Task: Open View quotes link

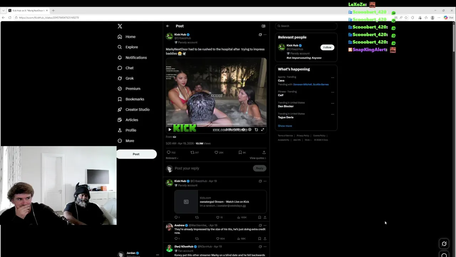Action: (x=258, y=158)
